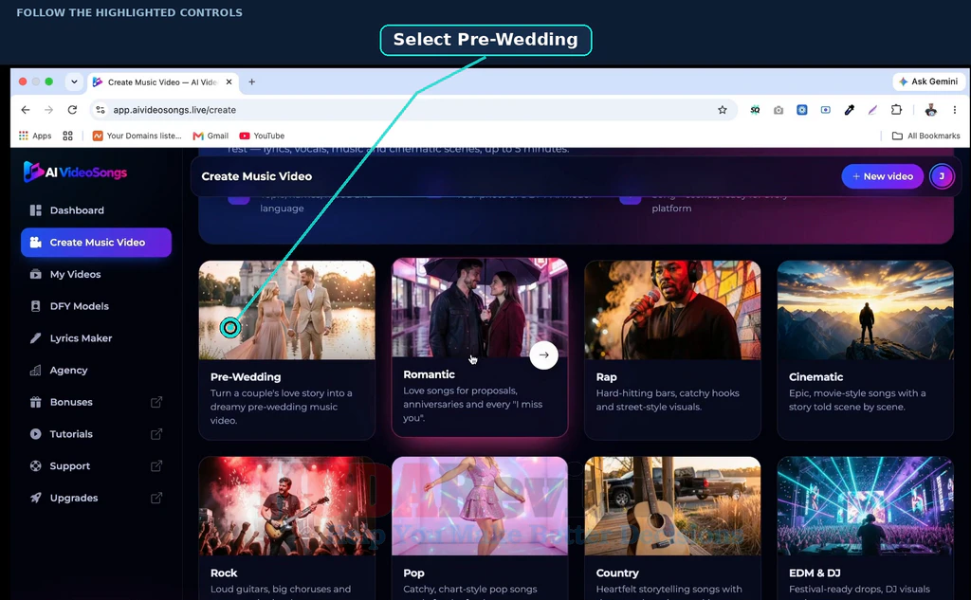The image size is (971, 600).
Task: Click the arrow button on Romantic card
Action: pos(543,355)
